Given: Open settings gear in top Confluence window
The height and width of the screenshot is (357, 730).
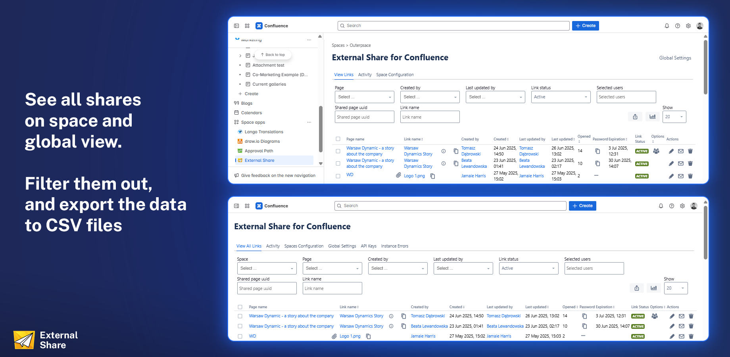Looking at the screenshot, I should point(688,26).
